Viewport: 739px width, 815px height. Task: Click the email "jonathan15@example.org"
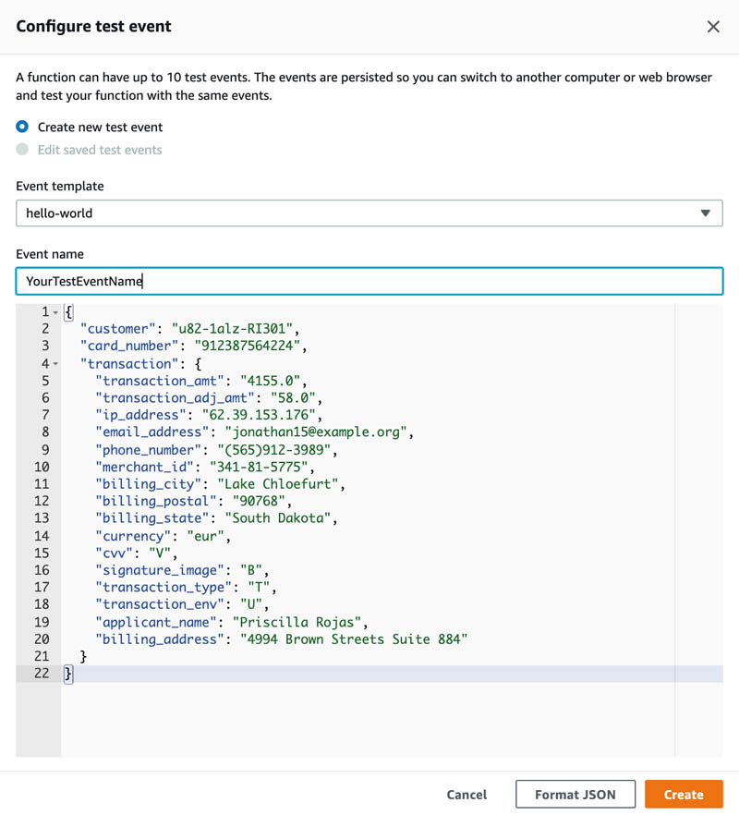(316, 432)
